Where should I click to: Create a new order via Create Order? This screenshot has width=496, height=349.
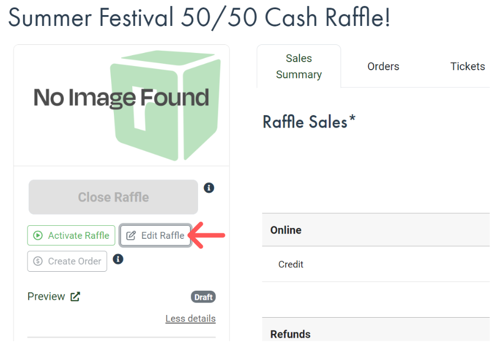point(67,261)
